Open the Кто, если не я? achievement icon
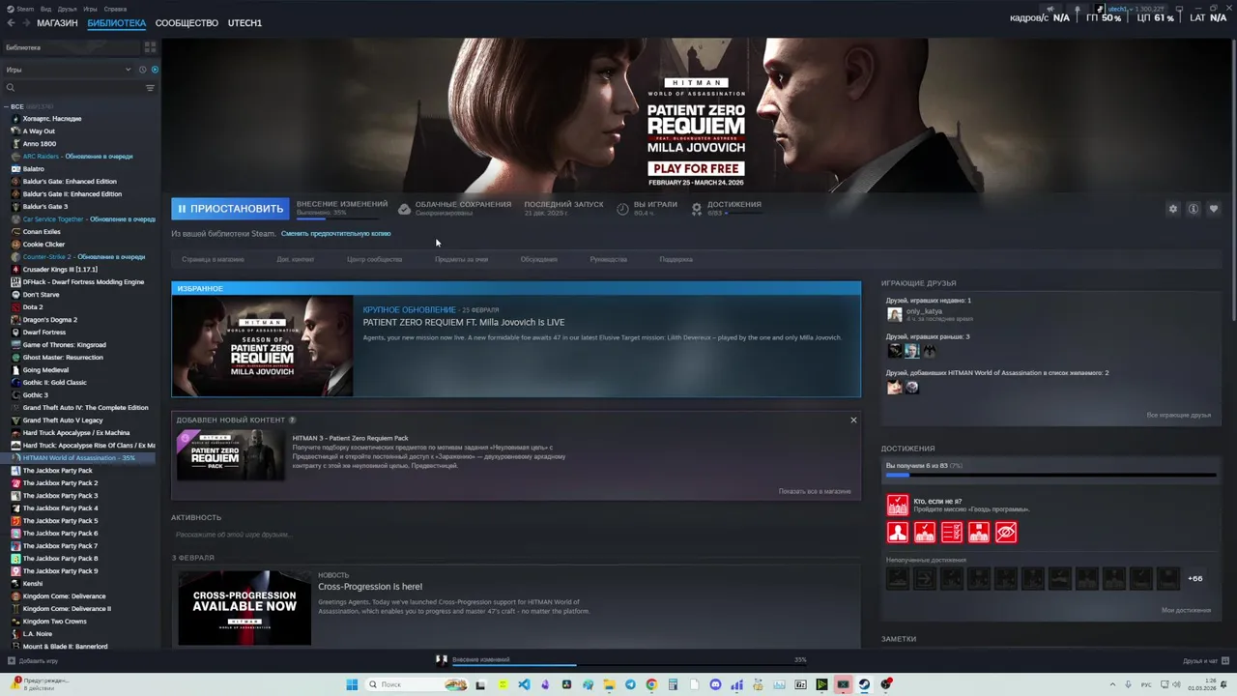 tap(898, 505)
